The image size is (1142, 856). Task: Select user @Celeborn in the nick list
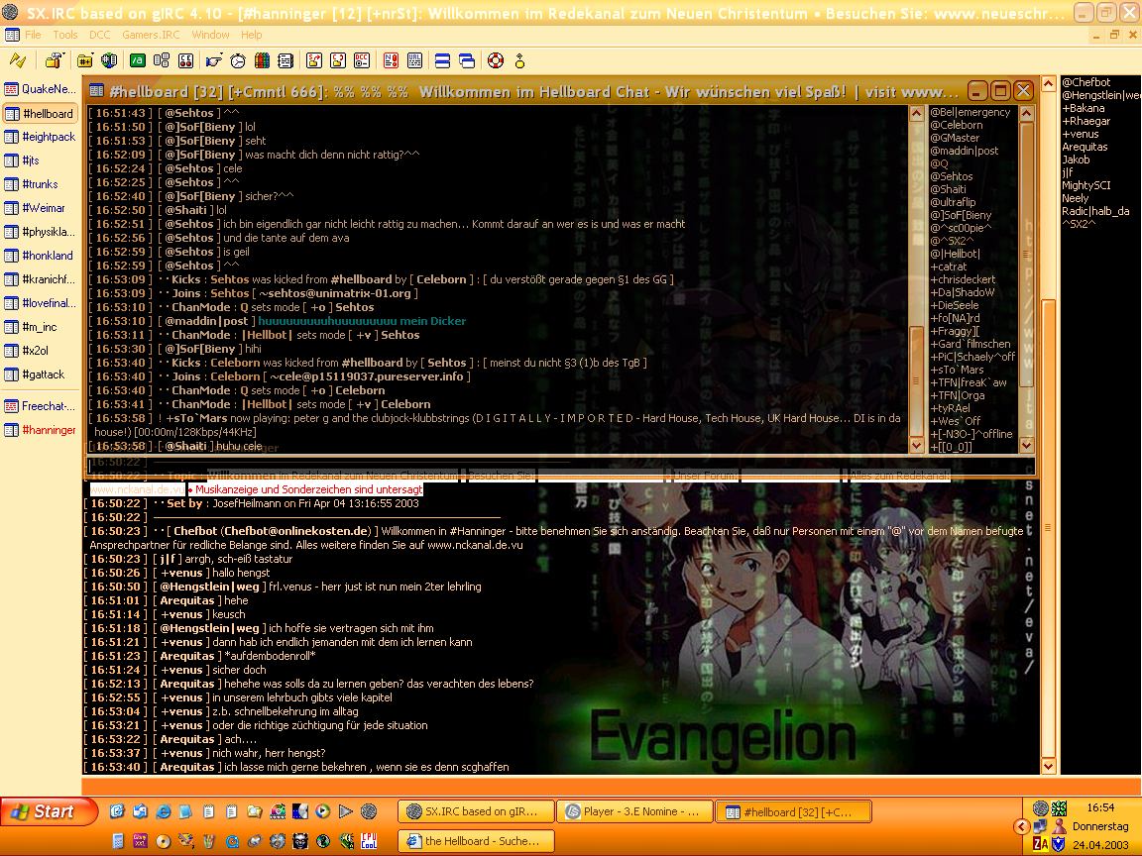956,125
